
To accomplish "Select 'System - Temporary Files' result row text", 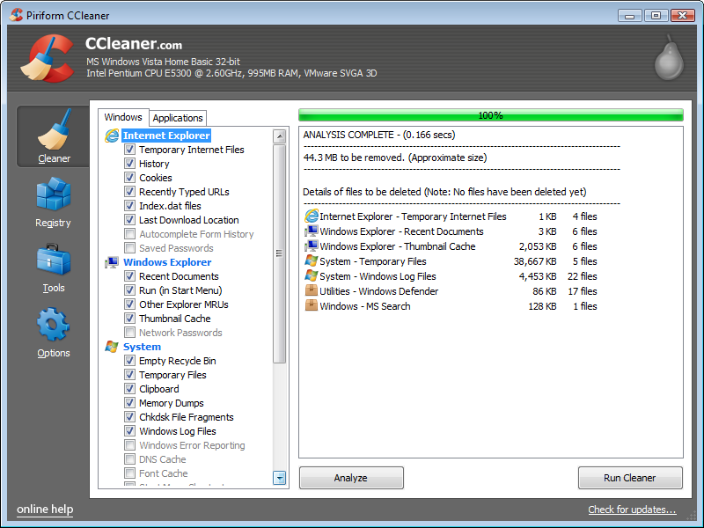I will tap(372, 261).
